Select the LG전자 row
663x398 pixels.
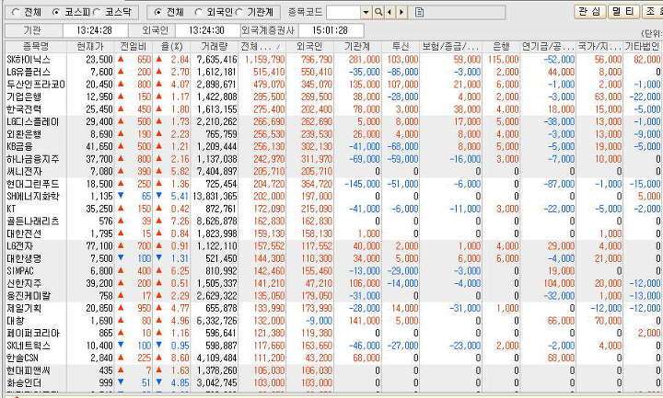point(333,246)
